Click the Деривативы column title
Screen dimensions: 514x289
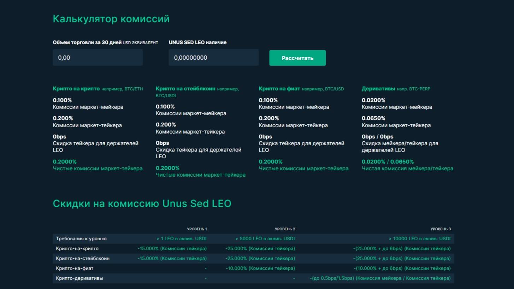pyautogui.click(x=378, y=89)
